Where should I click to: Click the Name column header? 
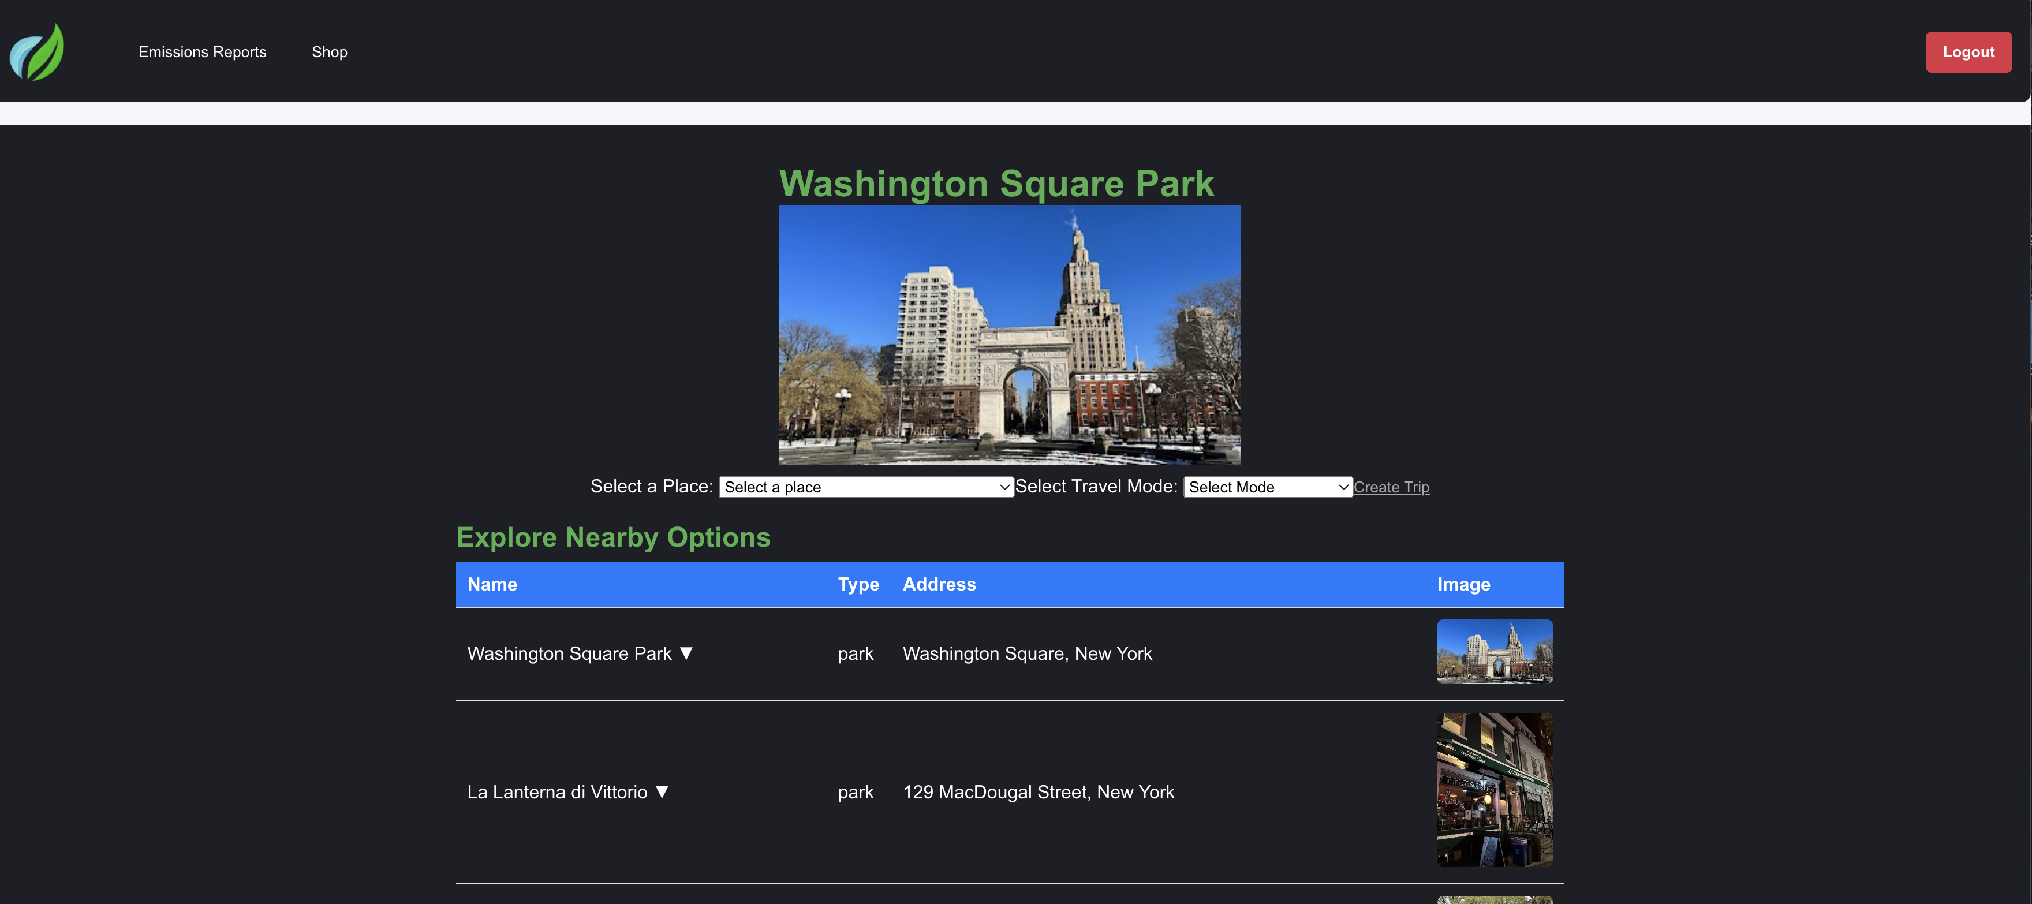point(492,585)
